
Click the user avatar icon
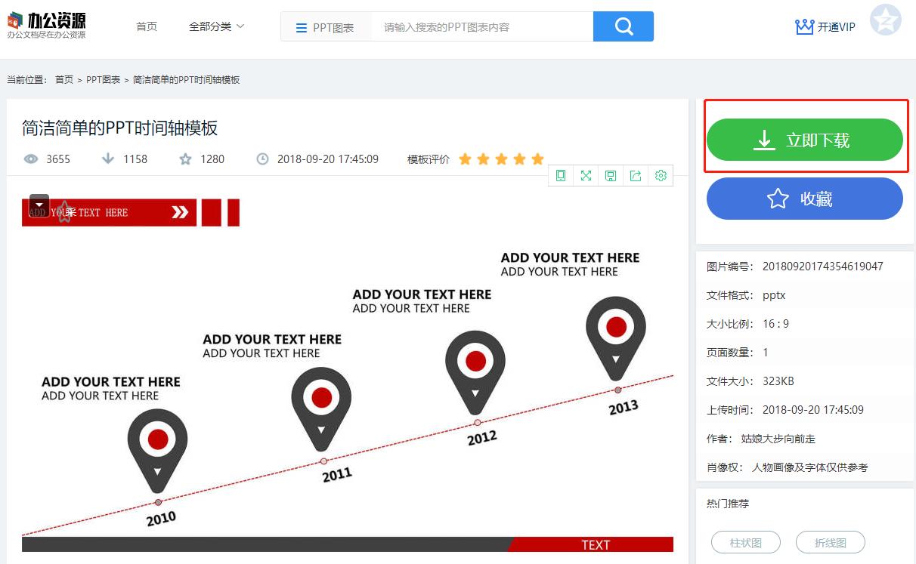(885, 20)
